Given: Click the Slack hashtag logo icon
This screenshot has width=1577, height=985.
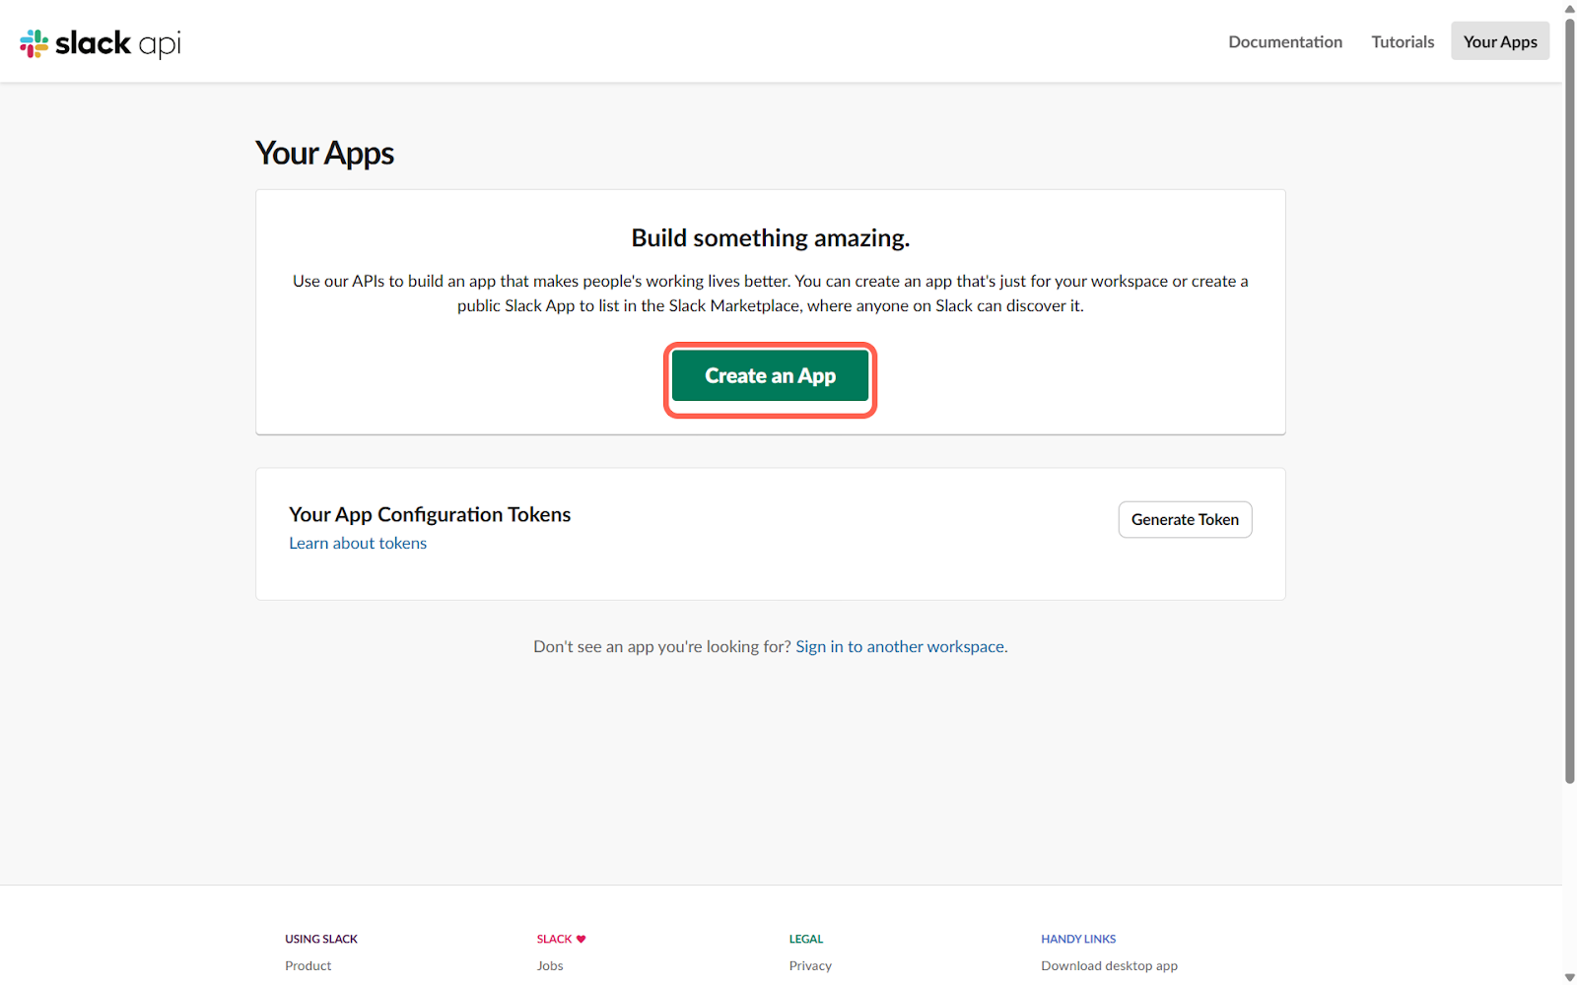Looking at the screenshot, I should [x=34, y=43].
